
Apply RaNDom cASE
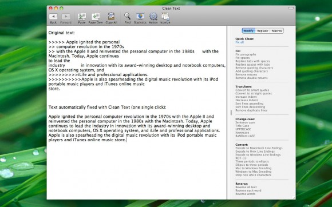click(x=245, y=136)
